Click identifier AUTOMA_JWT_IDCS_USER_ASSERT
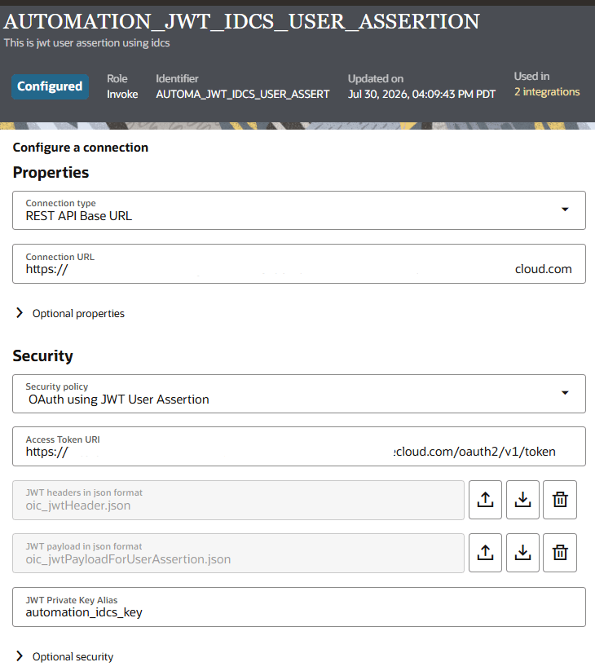595x671 pixels. pyautogui.click(x=243, y=94)
